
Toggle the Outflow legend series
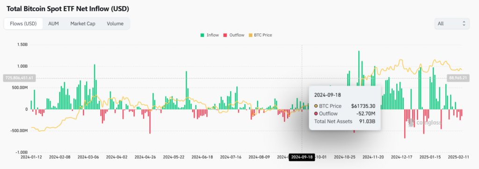tap(234, 35)
